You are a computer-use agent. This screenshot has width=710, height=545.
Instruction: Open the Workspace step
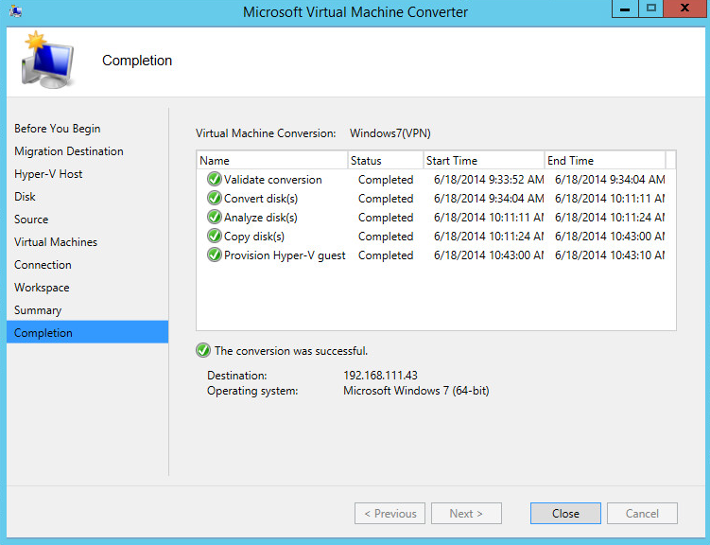42,288
